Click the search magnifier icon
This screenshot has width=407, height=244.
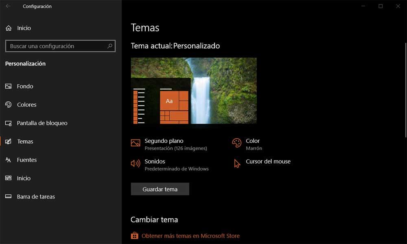[x=110, y=46]
